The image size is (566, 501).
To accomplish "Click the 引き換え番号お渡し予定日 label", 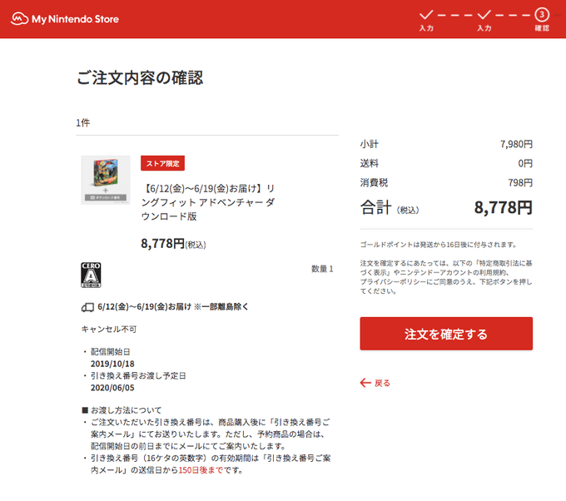I will 138,376.
